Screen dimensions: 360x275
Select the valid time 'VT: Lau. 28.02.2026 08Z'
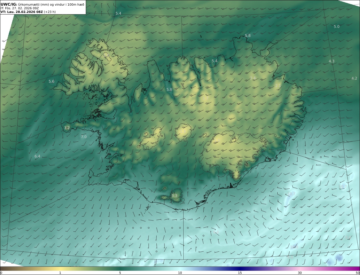pos(22,12)
